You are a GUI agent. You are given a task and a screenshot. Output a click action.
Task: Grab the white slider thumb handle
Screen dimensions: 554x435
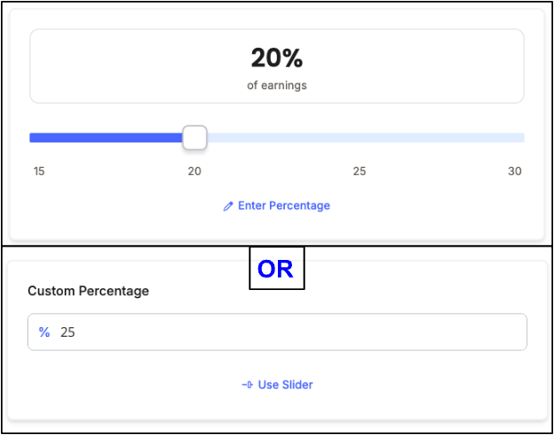pos(195,138)
